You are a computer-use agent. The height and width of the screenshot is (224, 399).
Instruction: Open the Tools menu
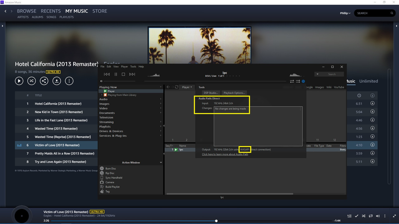point(133,67)
